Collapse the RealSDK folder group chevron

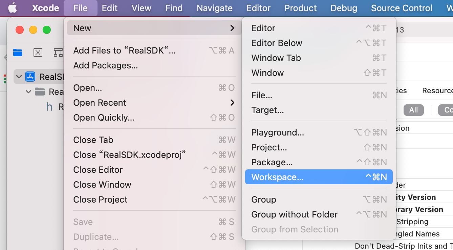28,92
